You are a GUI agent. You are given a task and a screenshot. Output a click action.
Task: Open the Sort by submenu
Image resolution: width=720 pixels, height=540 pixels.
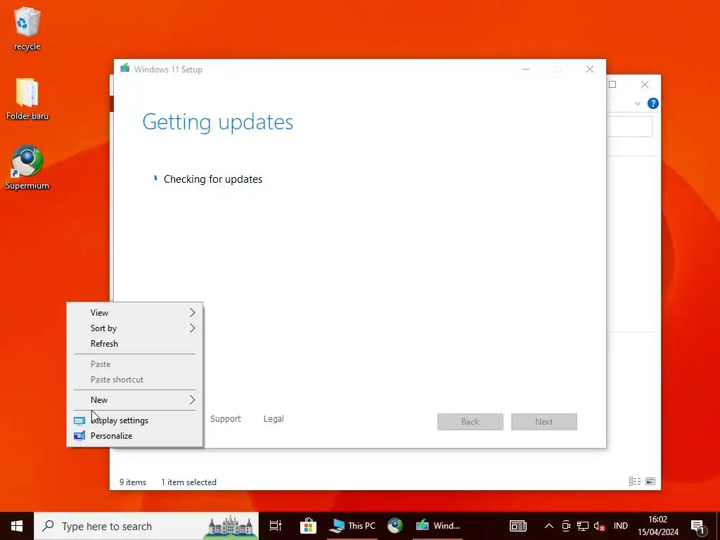coord(134,328)
